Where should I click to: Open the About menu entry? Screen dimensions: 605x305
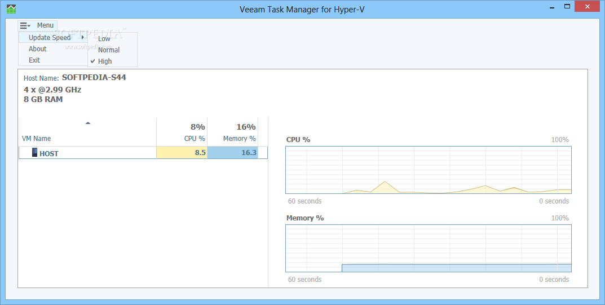pyautogui.click(x=37, y=49)
